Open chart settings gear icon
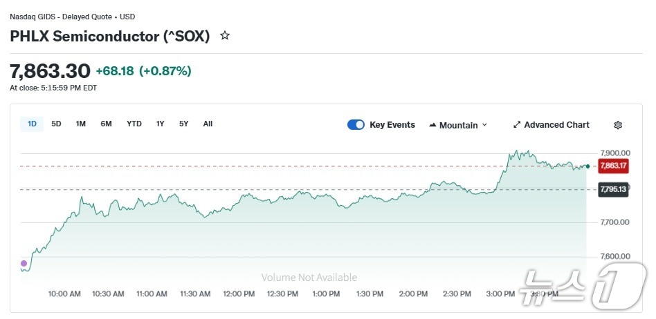 (x=618, y=125)
